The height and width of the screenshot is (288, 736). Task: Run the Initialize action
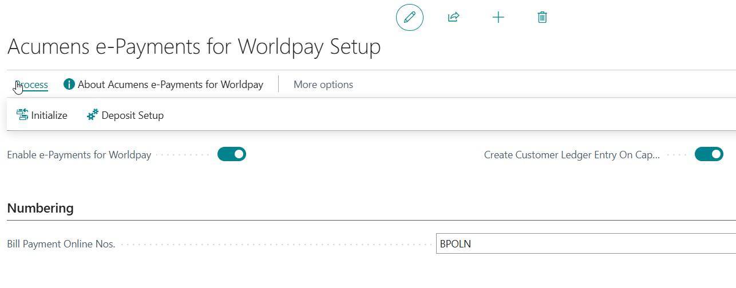click(x=42, y=115)
